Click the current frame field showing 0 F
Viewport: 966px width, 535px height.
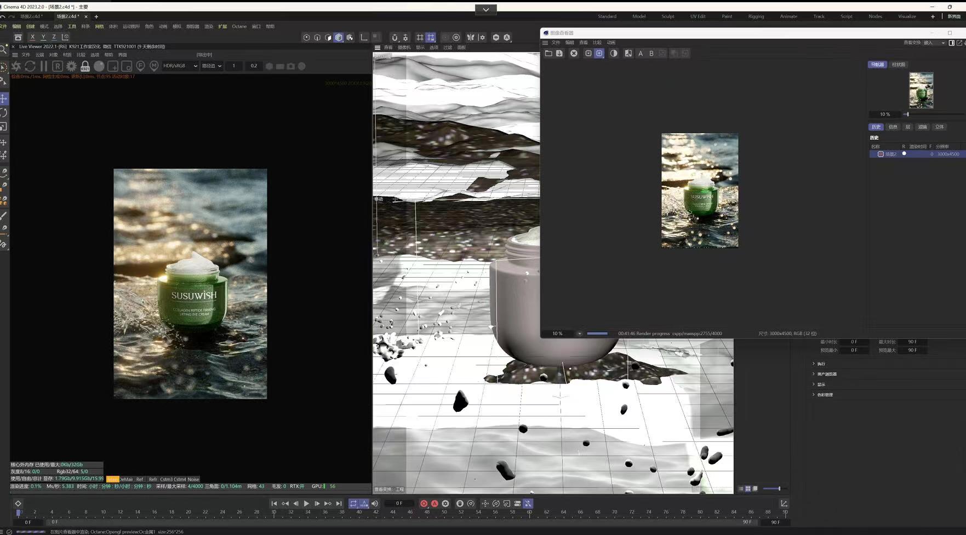(x=399, y=503)
